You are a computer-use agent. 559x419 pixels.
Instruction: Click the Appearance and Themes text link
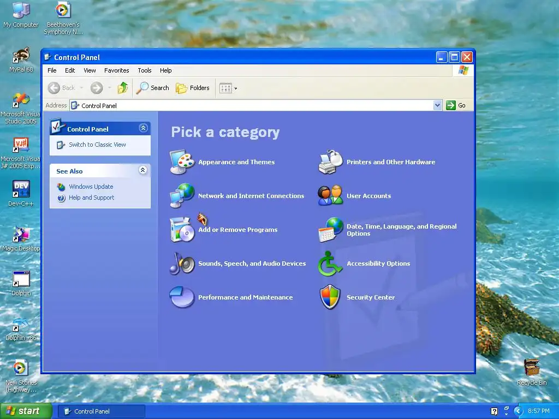[x=236, y=162]
